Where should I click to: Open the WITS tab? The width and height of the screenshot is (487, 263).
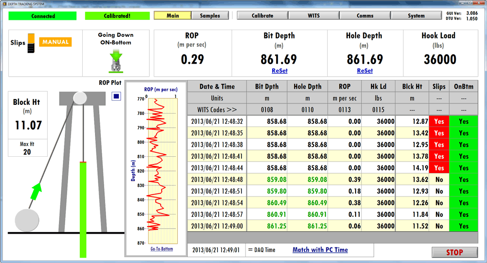point(314,16)
